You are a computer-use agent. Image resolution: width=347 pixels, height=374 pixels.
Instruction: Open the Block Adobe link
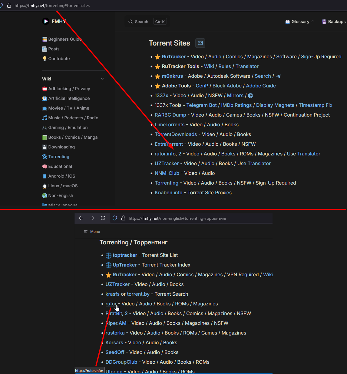(x=227, y=86)
